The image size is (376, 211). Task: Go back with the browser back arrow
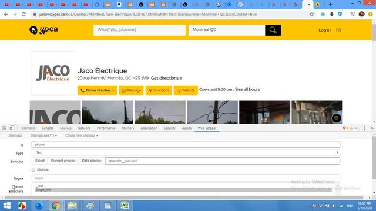coord(6,14)
